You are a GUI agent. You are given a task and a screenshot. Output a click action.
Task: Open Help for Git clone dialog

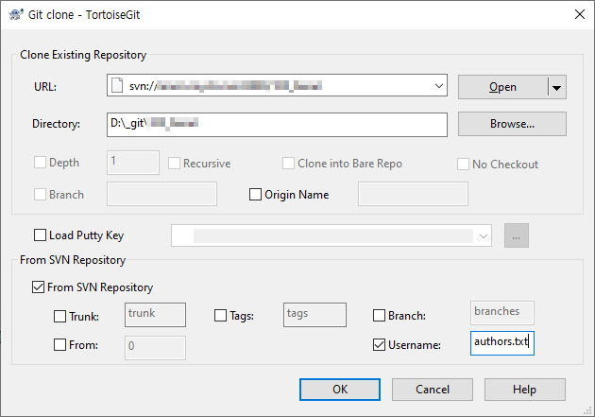524,390
